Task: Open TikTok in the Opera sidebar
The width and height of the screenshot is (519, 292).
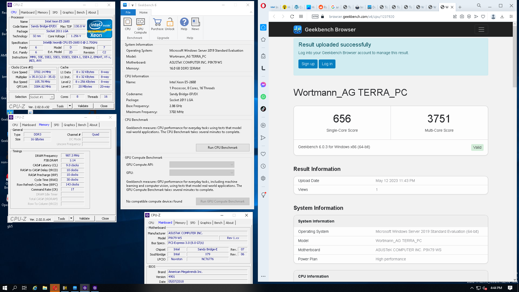Action: [263, 109]
